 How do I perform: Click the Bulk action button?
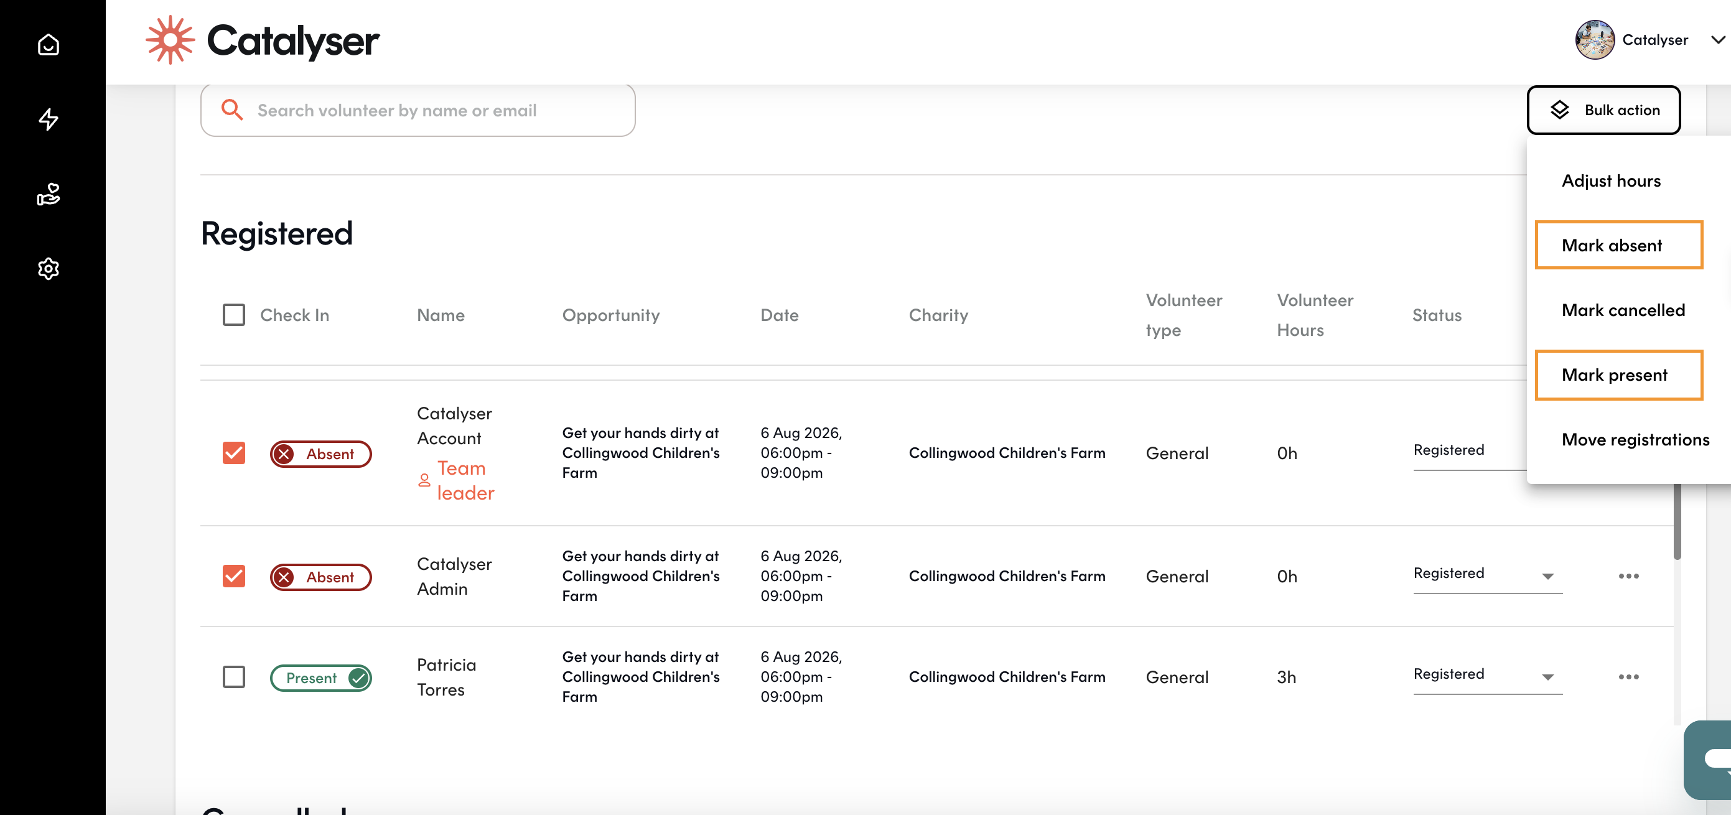pos(1603,109)
